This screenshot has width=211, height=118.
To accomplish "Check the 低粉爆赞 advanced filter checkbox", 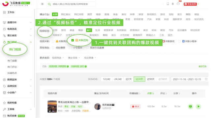I will 53,48.
